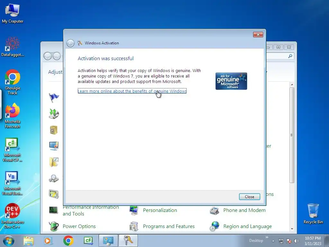Open Action Center flag tray icon

[289, 241]
